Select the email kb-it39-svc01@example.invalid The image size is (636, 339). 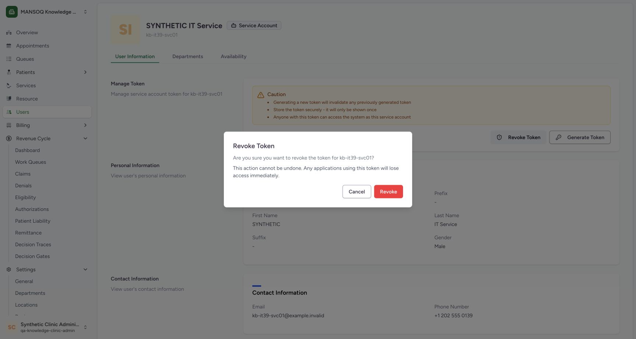(288, 315)
